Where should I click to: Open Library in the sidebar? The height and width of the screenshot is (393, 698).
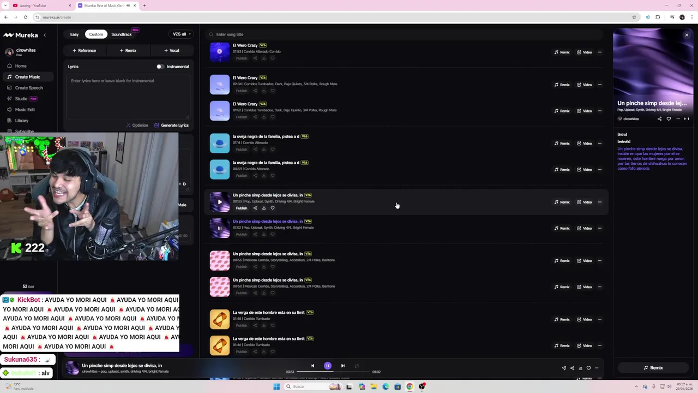(21, 121)
